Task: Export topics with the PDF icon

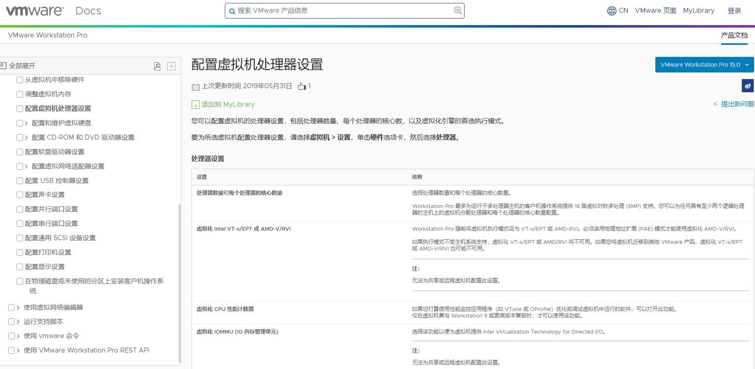Action: tap(157, 66)
